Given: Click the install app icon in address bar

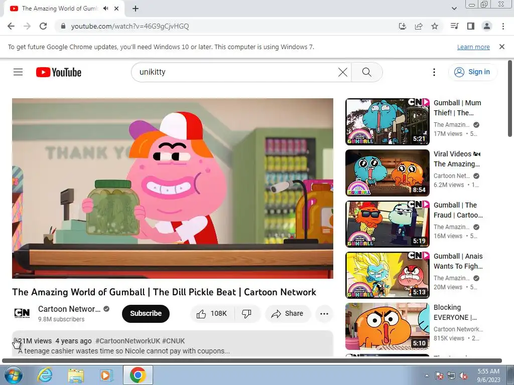Looking at the screenshot, I should (402, 26).
